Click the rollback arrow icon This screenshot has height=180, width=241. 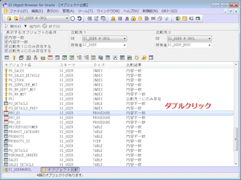(79, 19)
